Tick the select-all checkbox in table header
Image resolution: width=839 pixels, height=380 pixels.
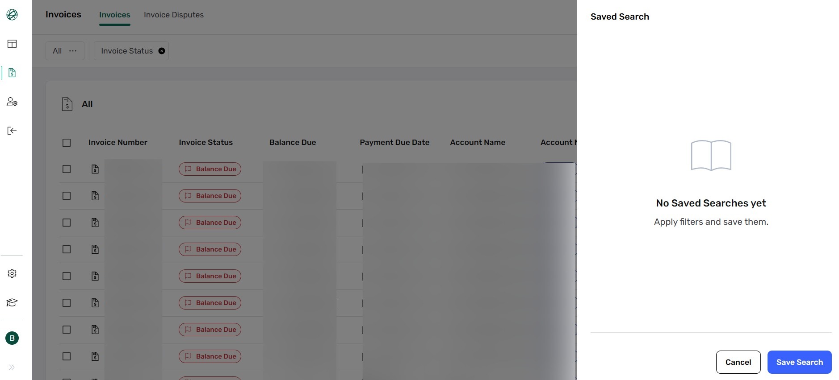tap(67, 143)
